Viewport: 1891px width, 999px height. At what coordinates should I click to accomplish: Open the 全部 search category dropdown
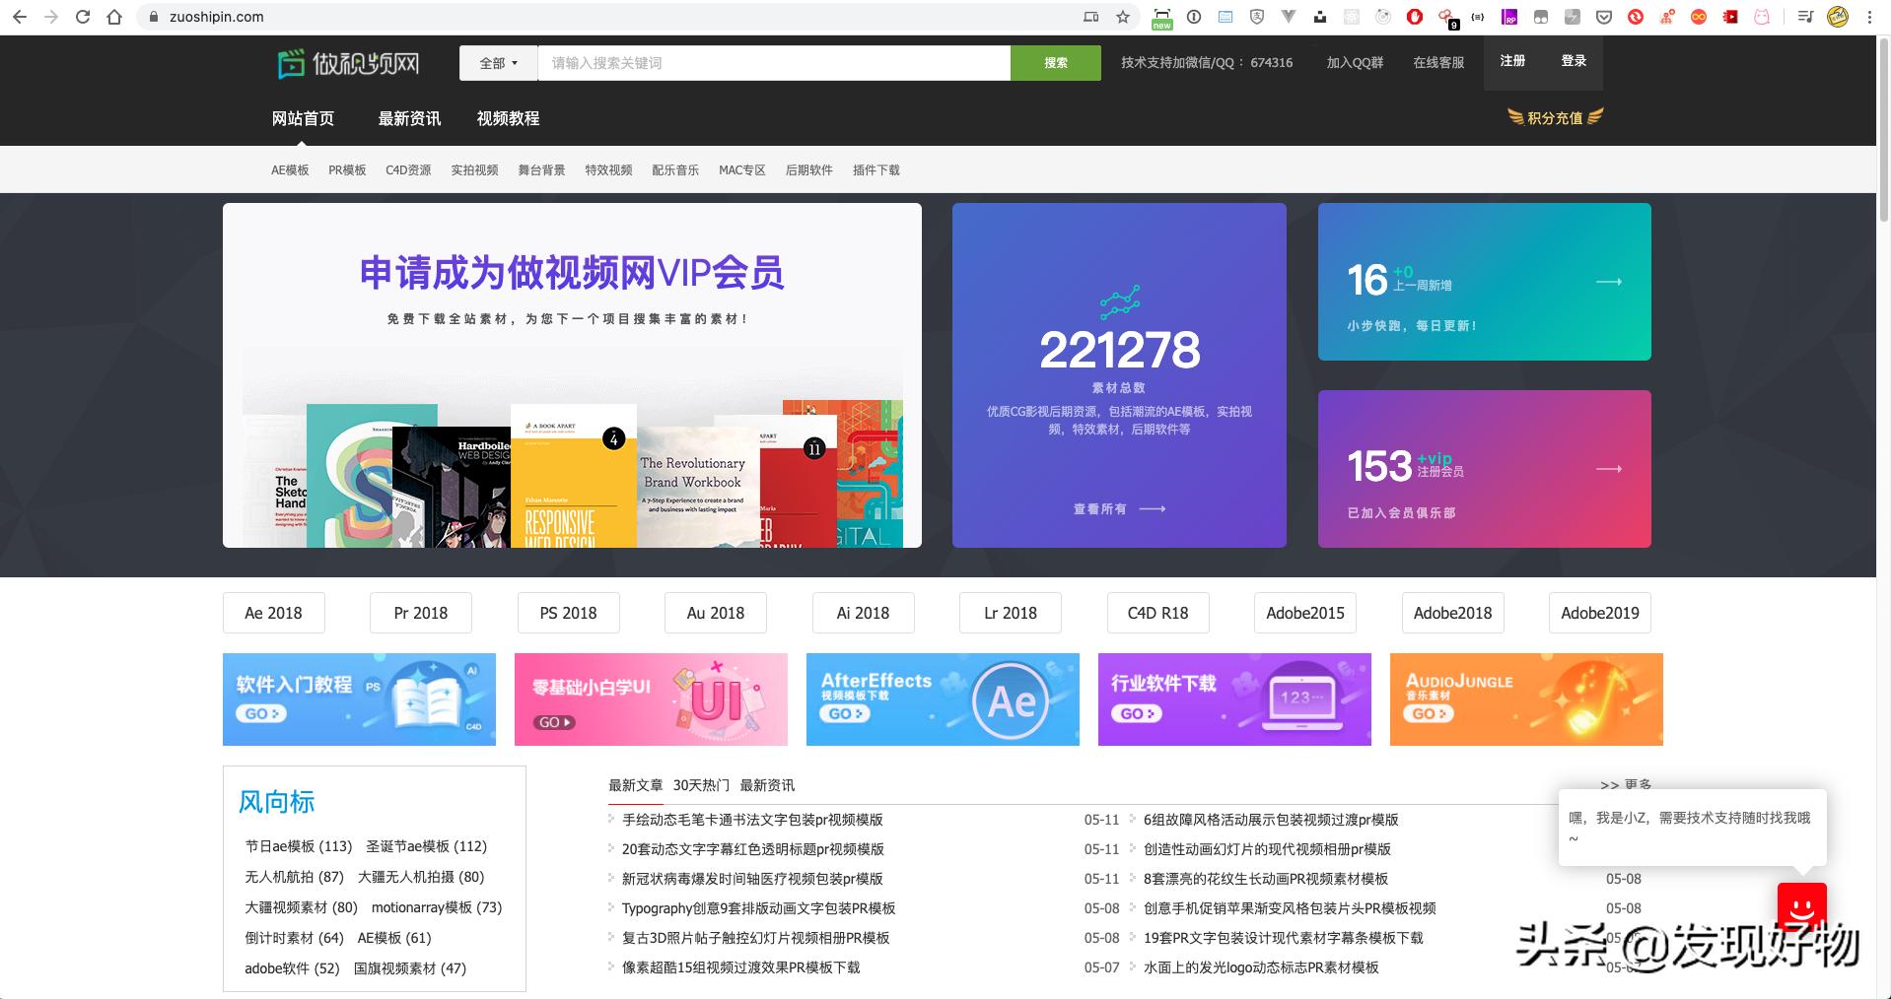click(498, 63)
